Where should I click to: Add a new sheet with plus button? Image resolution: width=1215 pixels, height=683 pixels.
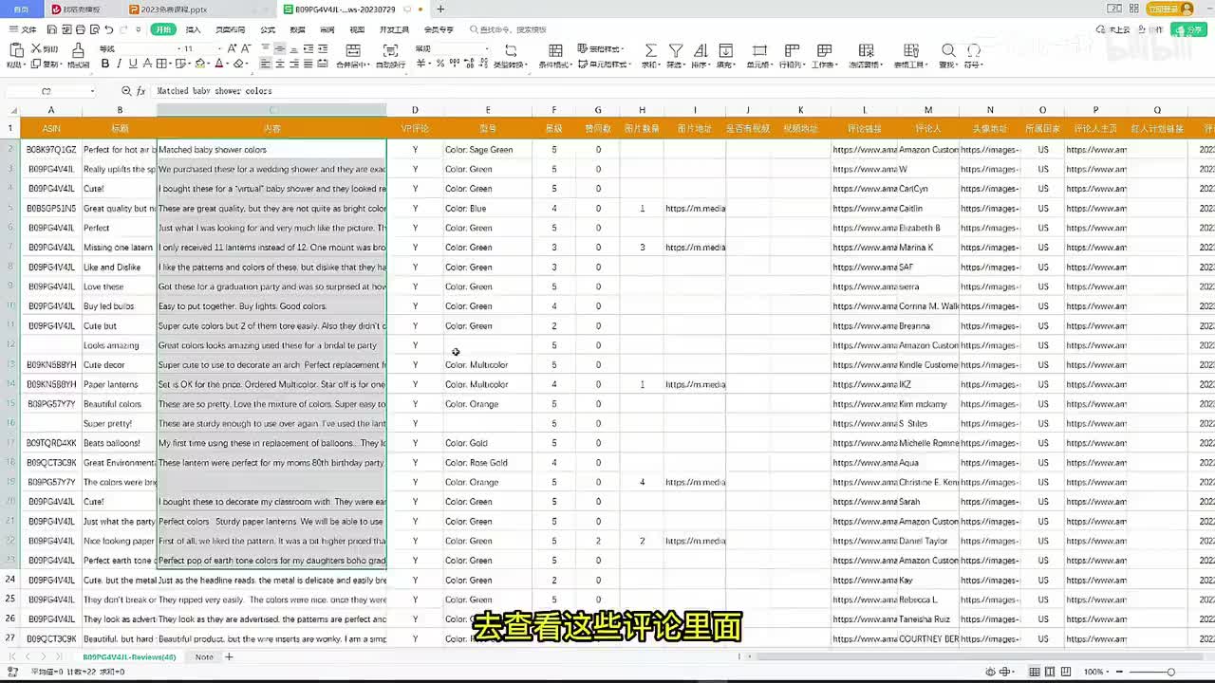229,656
